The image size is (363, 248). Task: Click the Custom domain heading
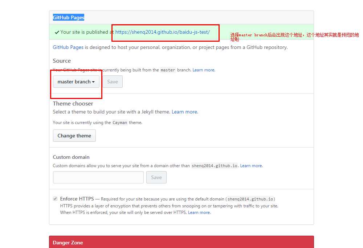point(71,157)
